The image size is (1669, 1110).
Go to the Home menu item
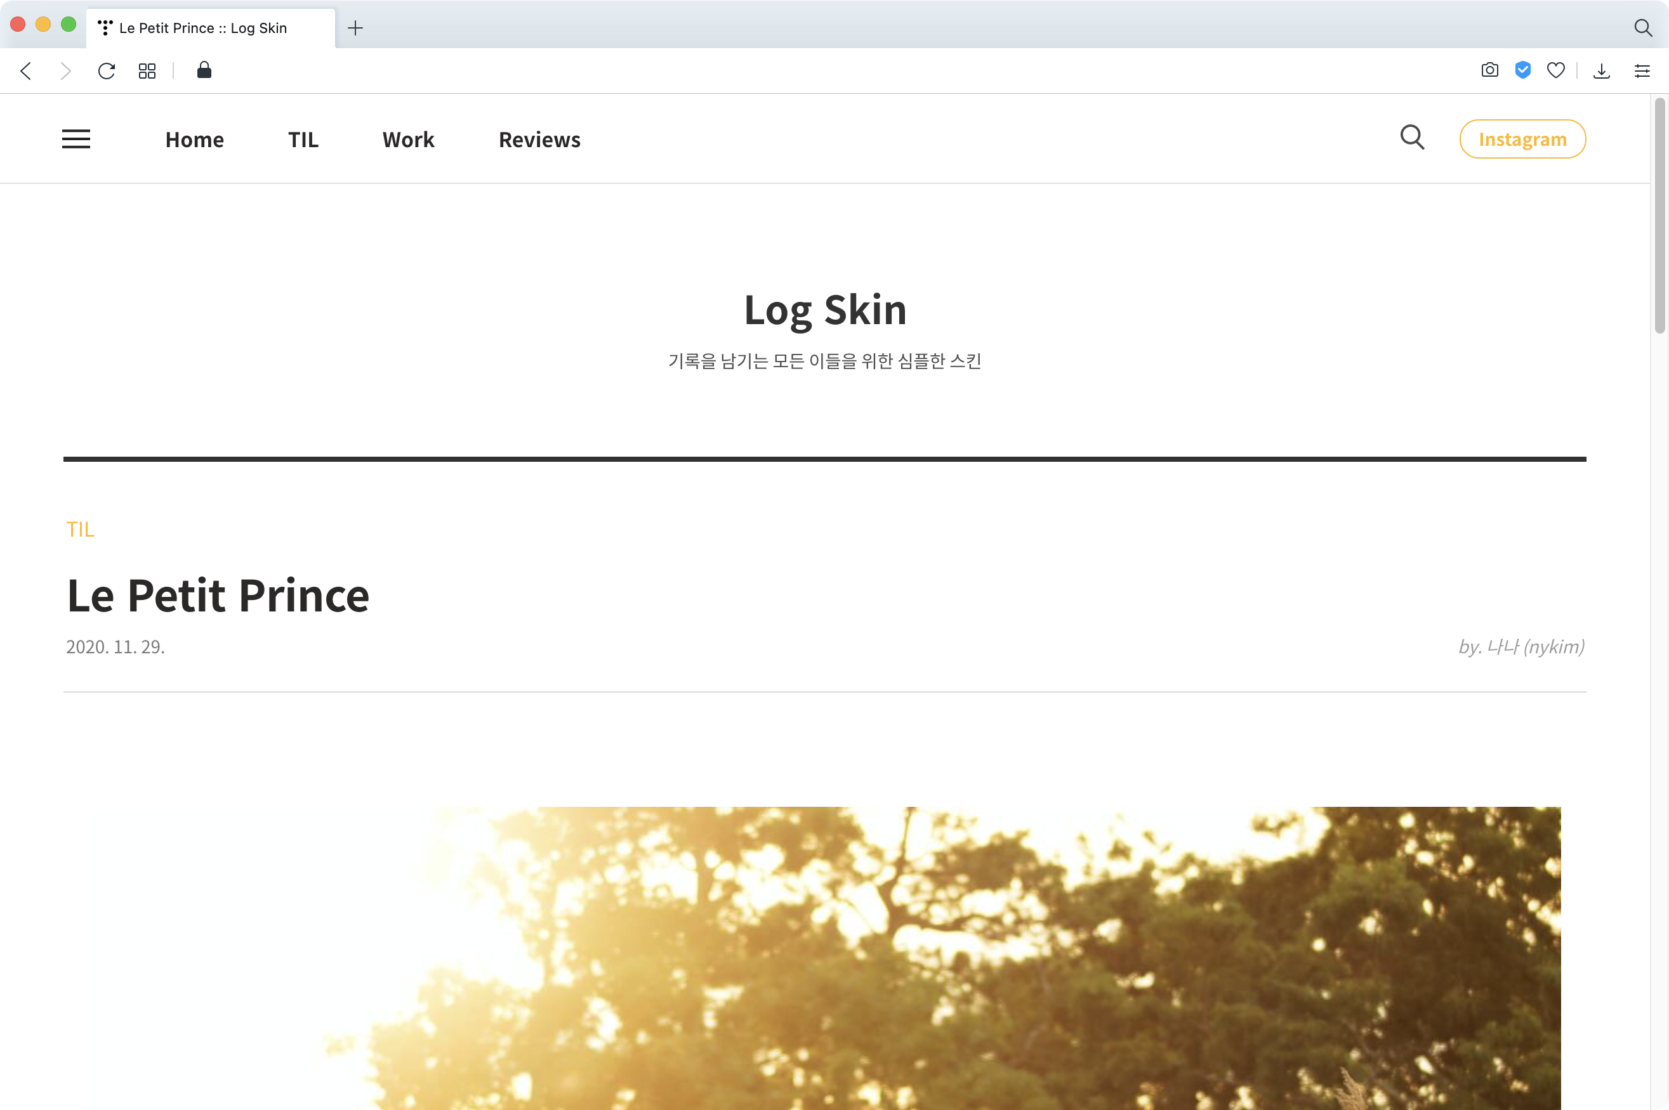[x=195, y=140]
